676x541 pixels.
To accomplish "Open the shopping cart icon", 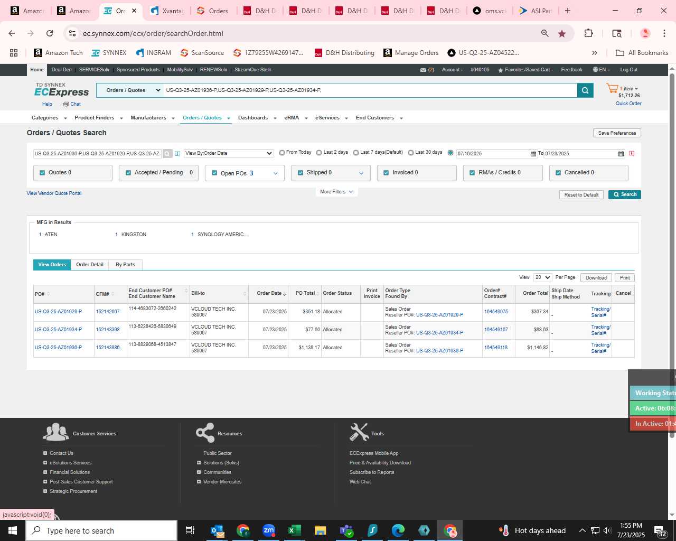I will click(612, 89).
